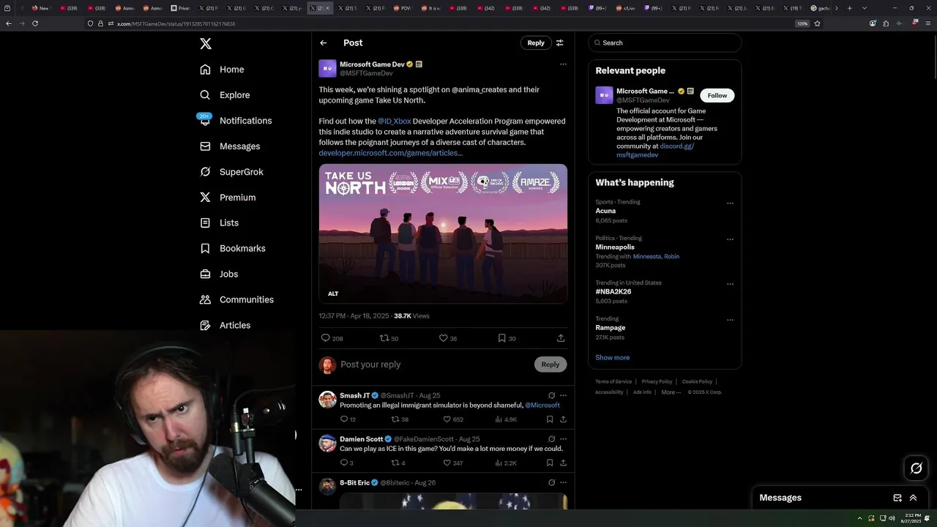Compose new message in Messages drawer

coord(897,498)
